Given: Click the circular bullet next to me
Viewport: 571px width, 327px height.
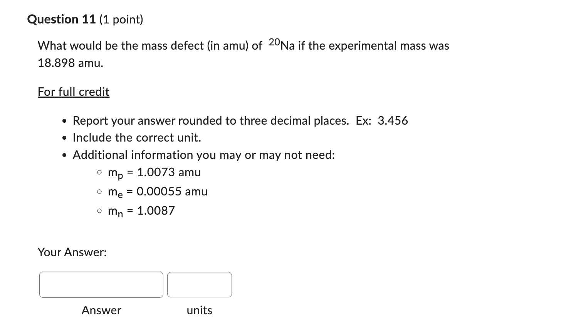Looking at the screenshot, I should [99, 191].
